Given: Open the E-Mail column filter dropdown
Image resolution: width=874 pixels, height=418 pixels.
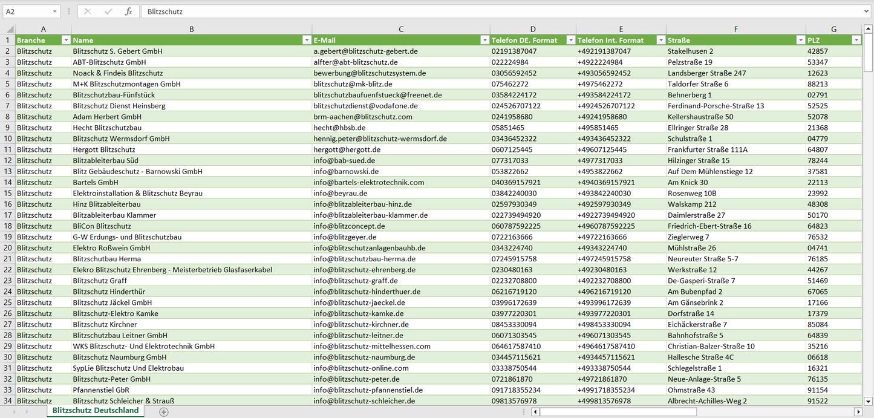Looking at the screenshot, I should coord(484,40).
